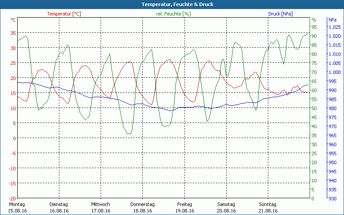This screenshot has width=344, height=215.
Task: Click the red temperature axis value '0'
Action: pyautogui.click(x=15, y=138)
